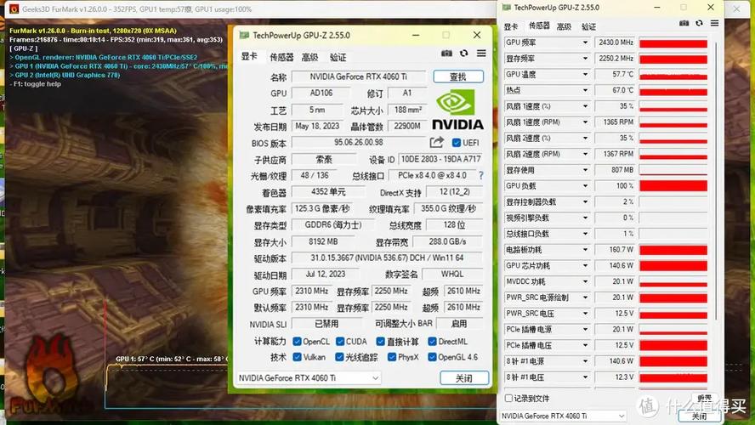Click the sensor list vertical scrollbar
Viewport: 755px width, 425px height.
point(717,180)
